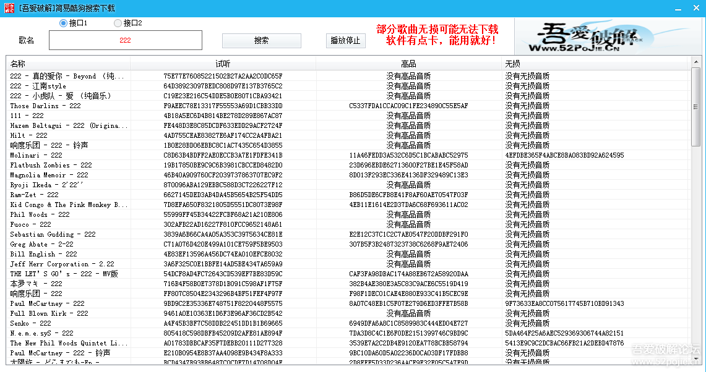Screen dimensions: 706x372
Task: Select row Phil Woods - 222
Action: point(347,214)
